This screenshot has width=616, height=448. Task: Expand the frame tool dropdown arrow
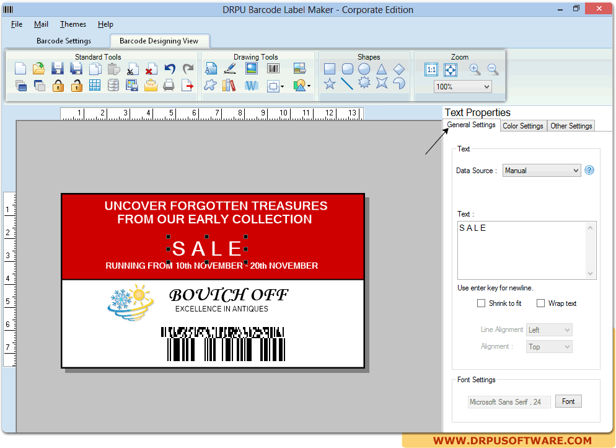(282, 86)
